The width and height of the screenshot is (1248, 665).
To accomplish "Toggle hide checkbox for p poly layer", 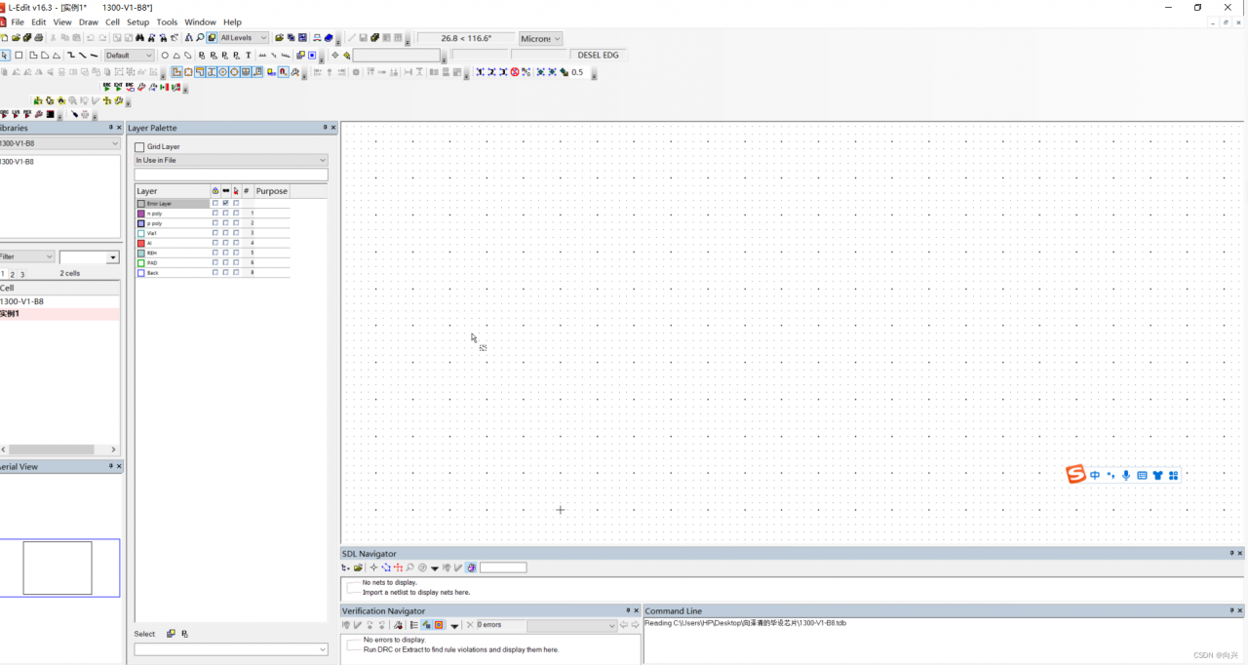I will pyautogui.click(x=225, y=223).
